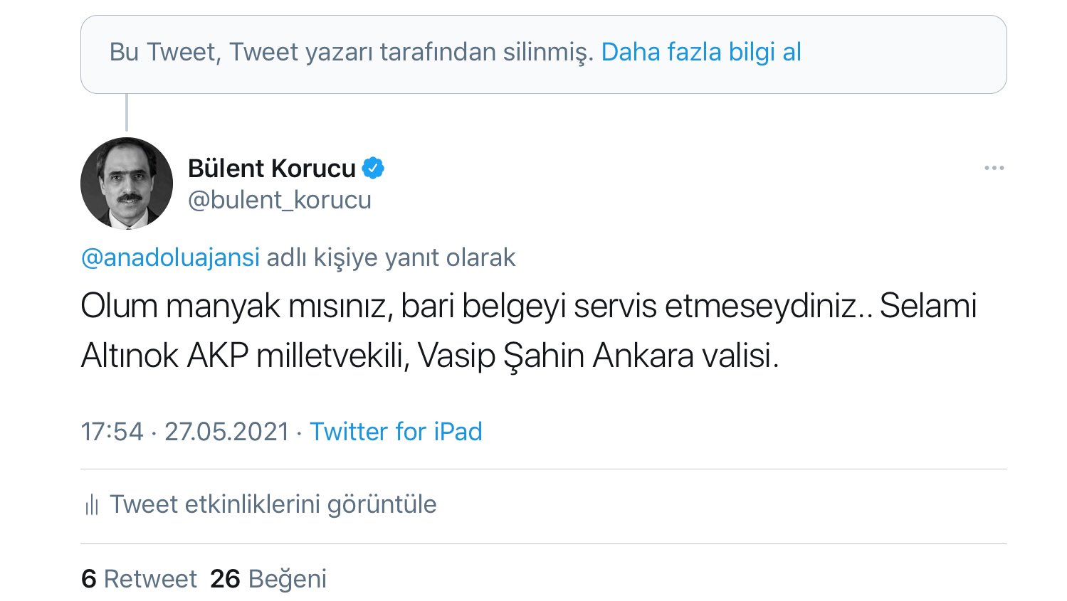Viewport: 1067px width, 601px height.
Task: Click the 17:54 tweet timestamp
Action: (x=112, y=432)
